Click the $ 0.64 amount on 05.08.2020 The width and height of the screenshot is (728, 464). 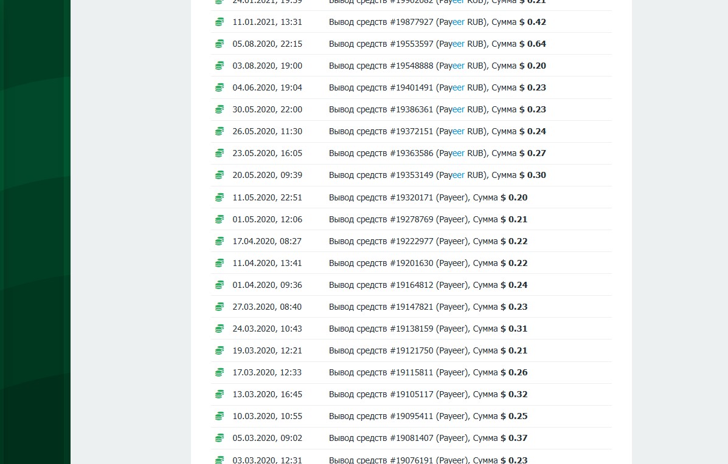532,44
